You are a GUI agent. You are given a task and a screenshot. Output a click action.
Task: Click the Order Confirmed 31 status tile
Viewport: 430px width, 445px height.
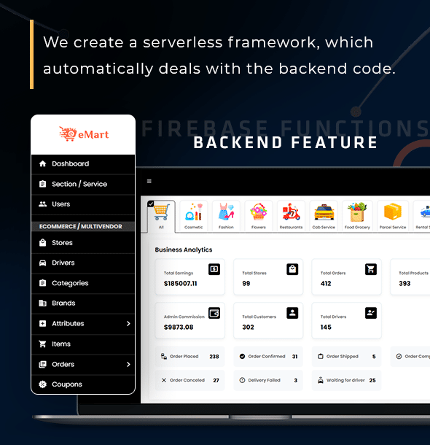(x=268, y=357)
